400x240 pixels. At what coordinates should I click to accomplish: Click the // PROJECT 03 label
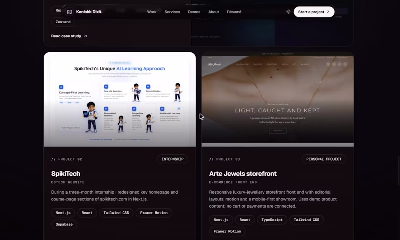[224, 159]
